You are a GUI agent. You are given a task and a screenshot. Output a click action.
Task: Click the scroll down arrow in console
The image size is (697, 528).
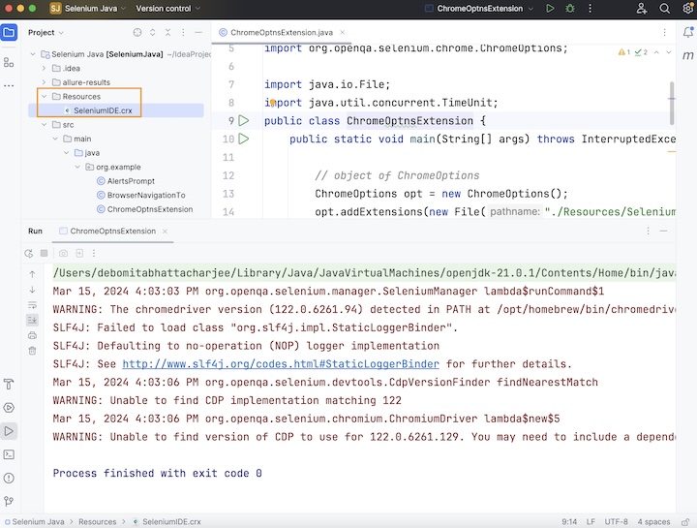coord(32,290)
